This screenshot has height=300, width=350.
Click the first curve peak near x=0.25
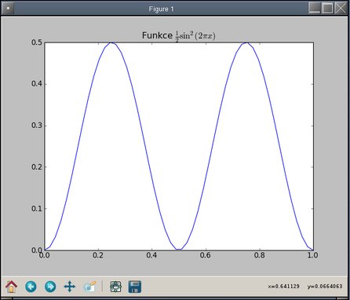click(x=111, y=42)
